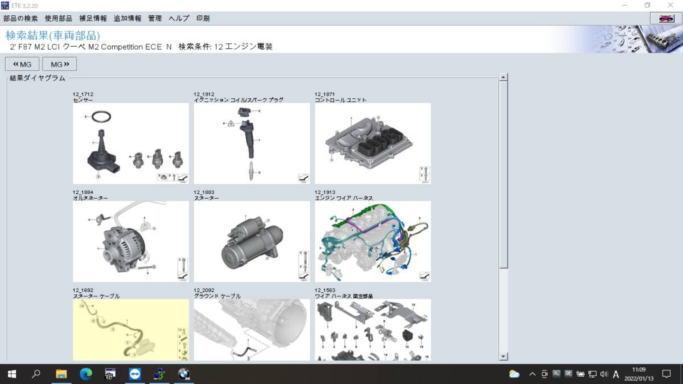Open Windows search from the taskbar
This screenshot has width=683, height=384.
[36, 374]
